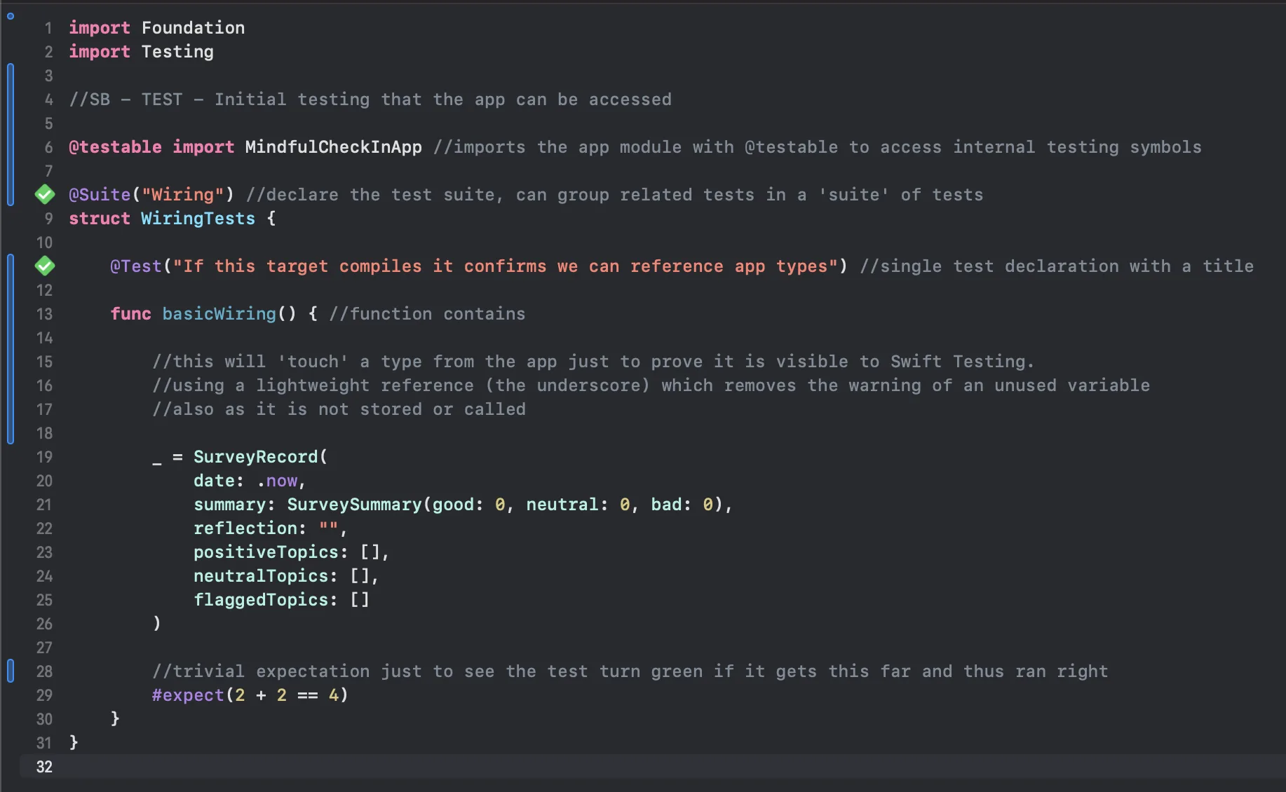Viewport: 1286px width, 792px height.
Task: Click the @Test attribute text
Action: point(136,266)
